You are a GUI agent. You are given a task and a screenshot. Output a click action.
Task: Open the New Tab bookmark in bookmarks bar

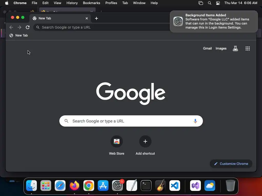tap(18, 35)
